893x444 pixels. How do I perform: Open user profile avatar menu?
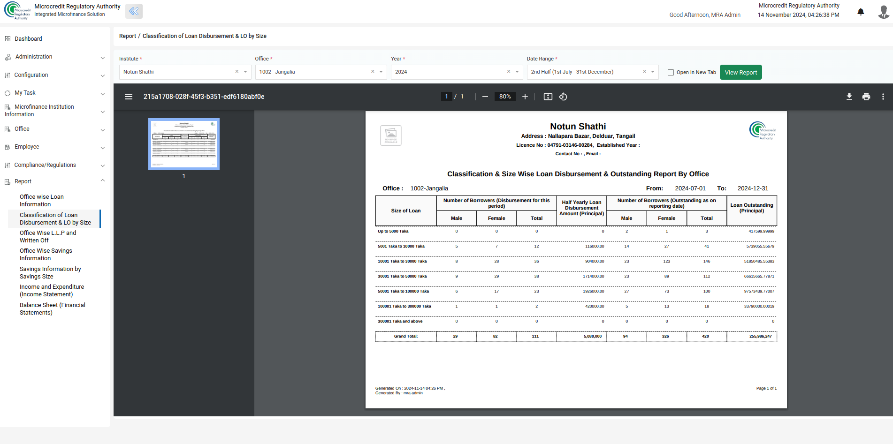(x=884, y=12)
